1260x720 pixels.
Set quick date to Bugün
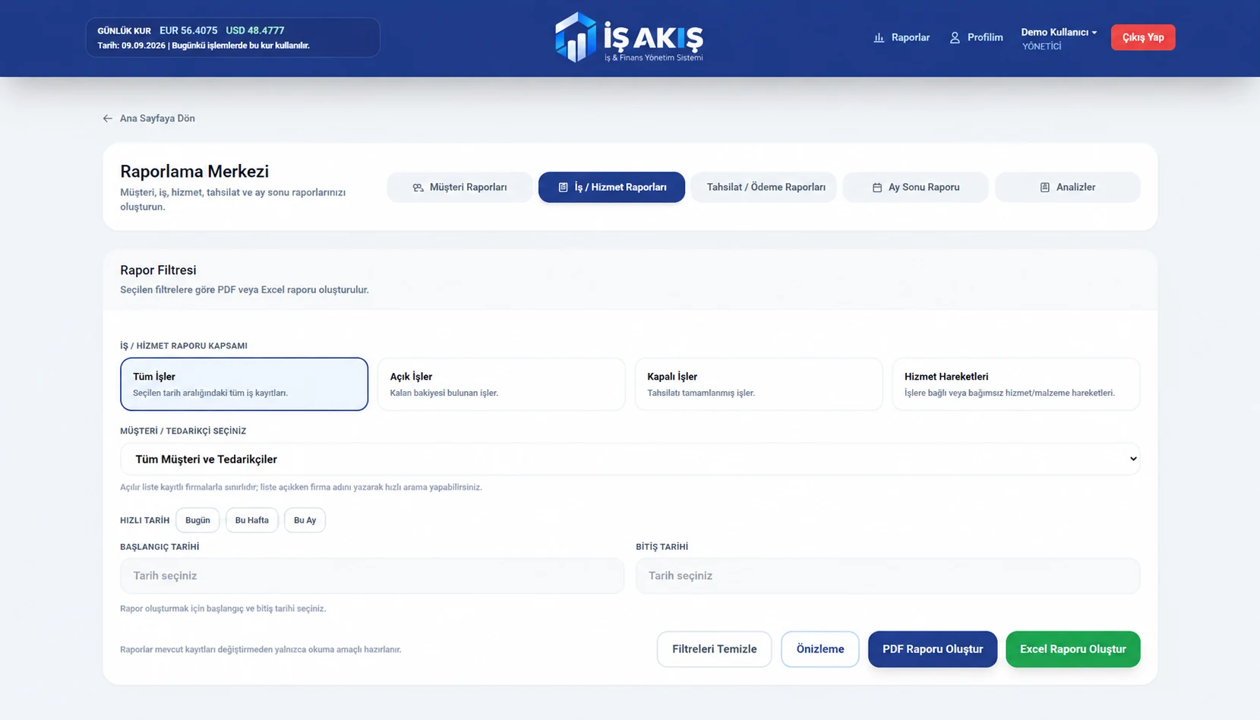(x=197, y=520)
